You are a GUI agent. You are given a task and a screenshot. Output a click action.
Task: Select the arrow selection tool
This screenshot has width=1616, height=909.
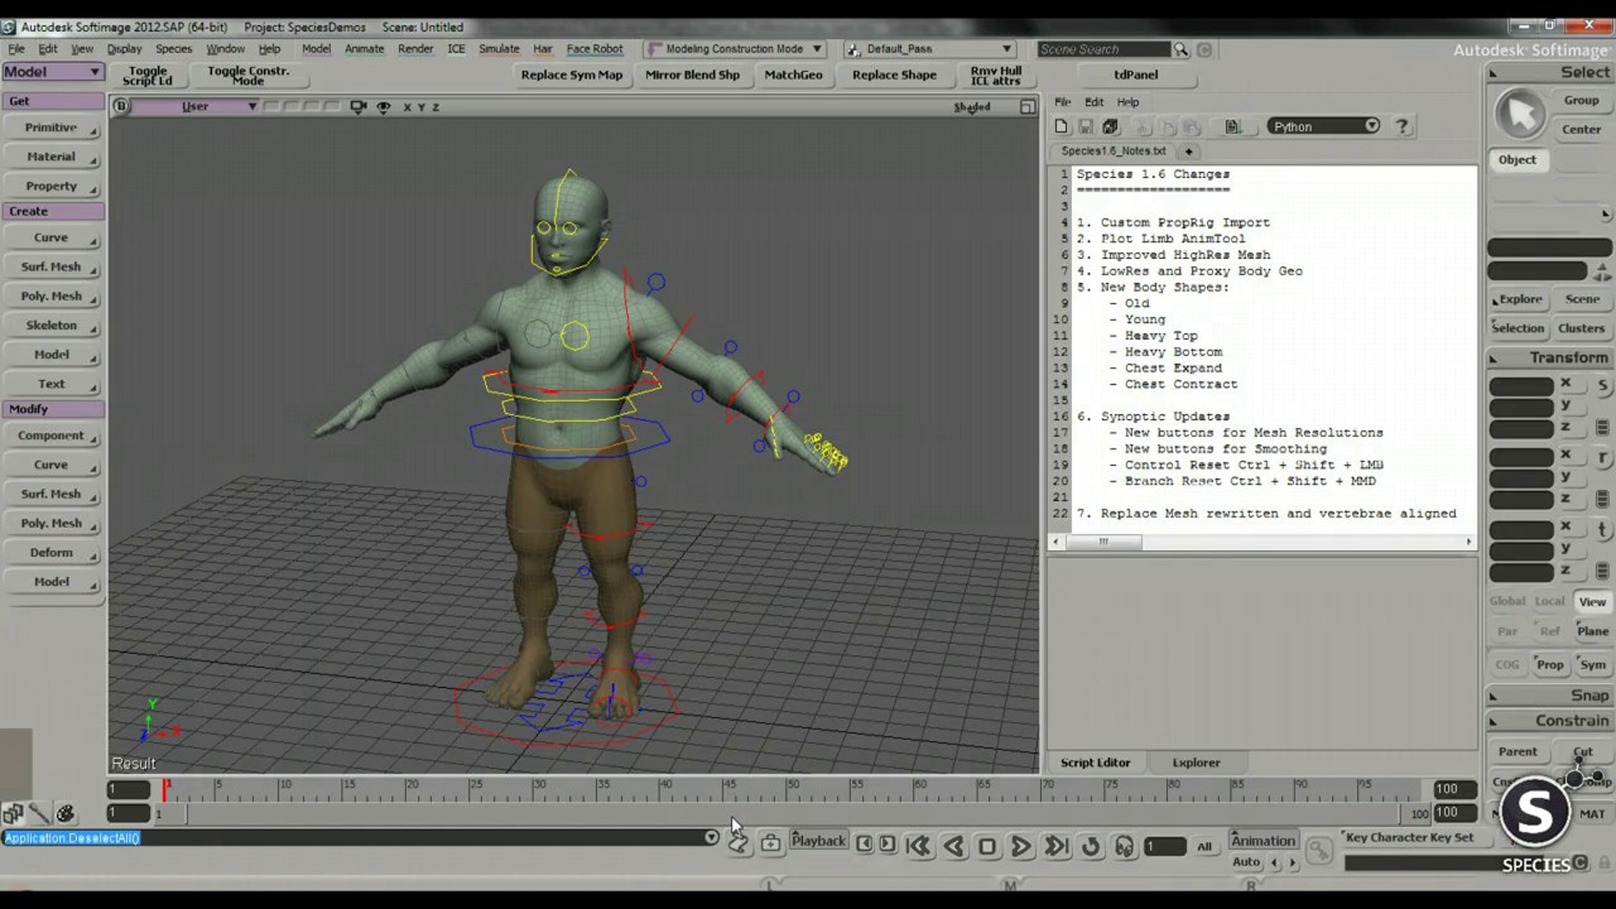[x=1520, y=114]
